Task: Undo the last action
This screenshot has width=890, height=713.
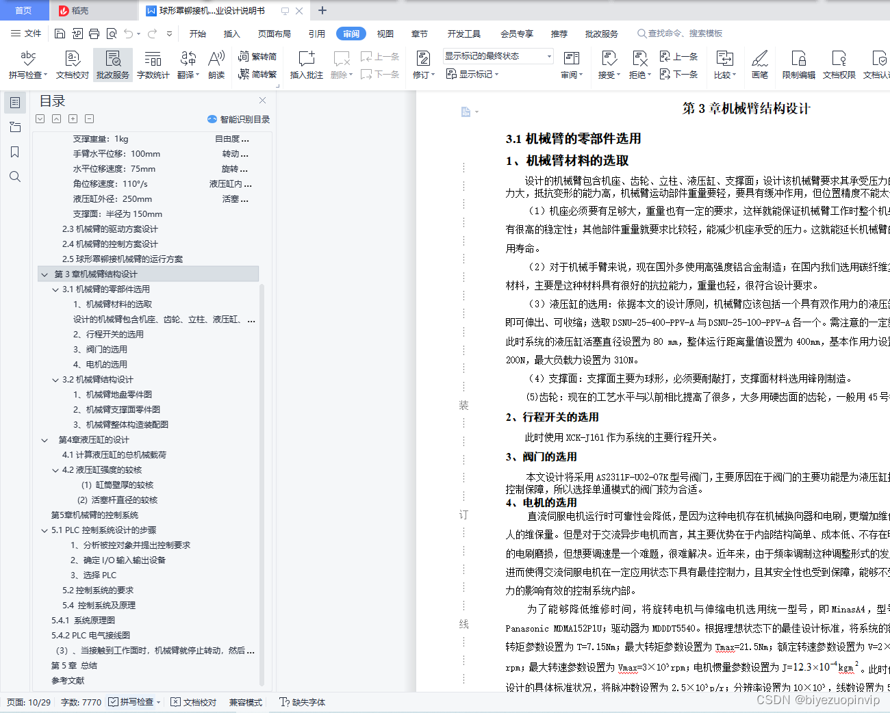Action: point(128,34)
